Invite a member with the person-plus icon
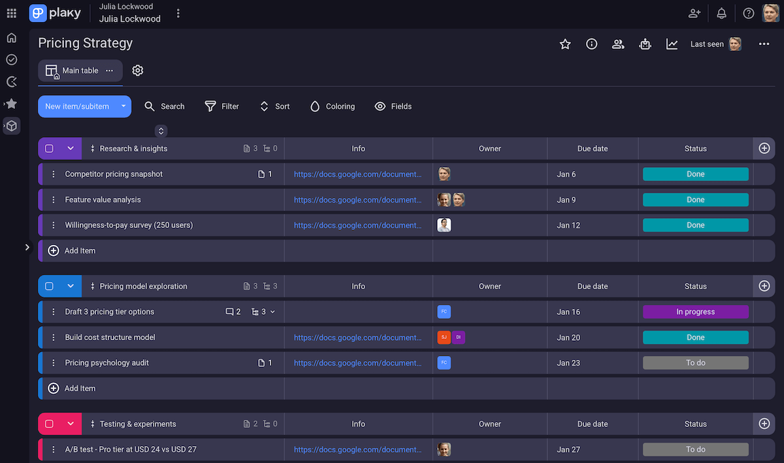The width and height of the screenshot is (784, 463). [x=694, y=13]
